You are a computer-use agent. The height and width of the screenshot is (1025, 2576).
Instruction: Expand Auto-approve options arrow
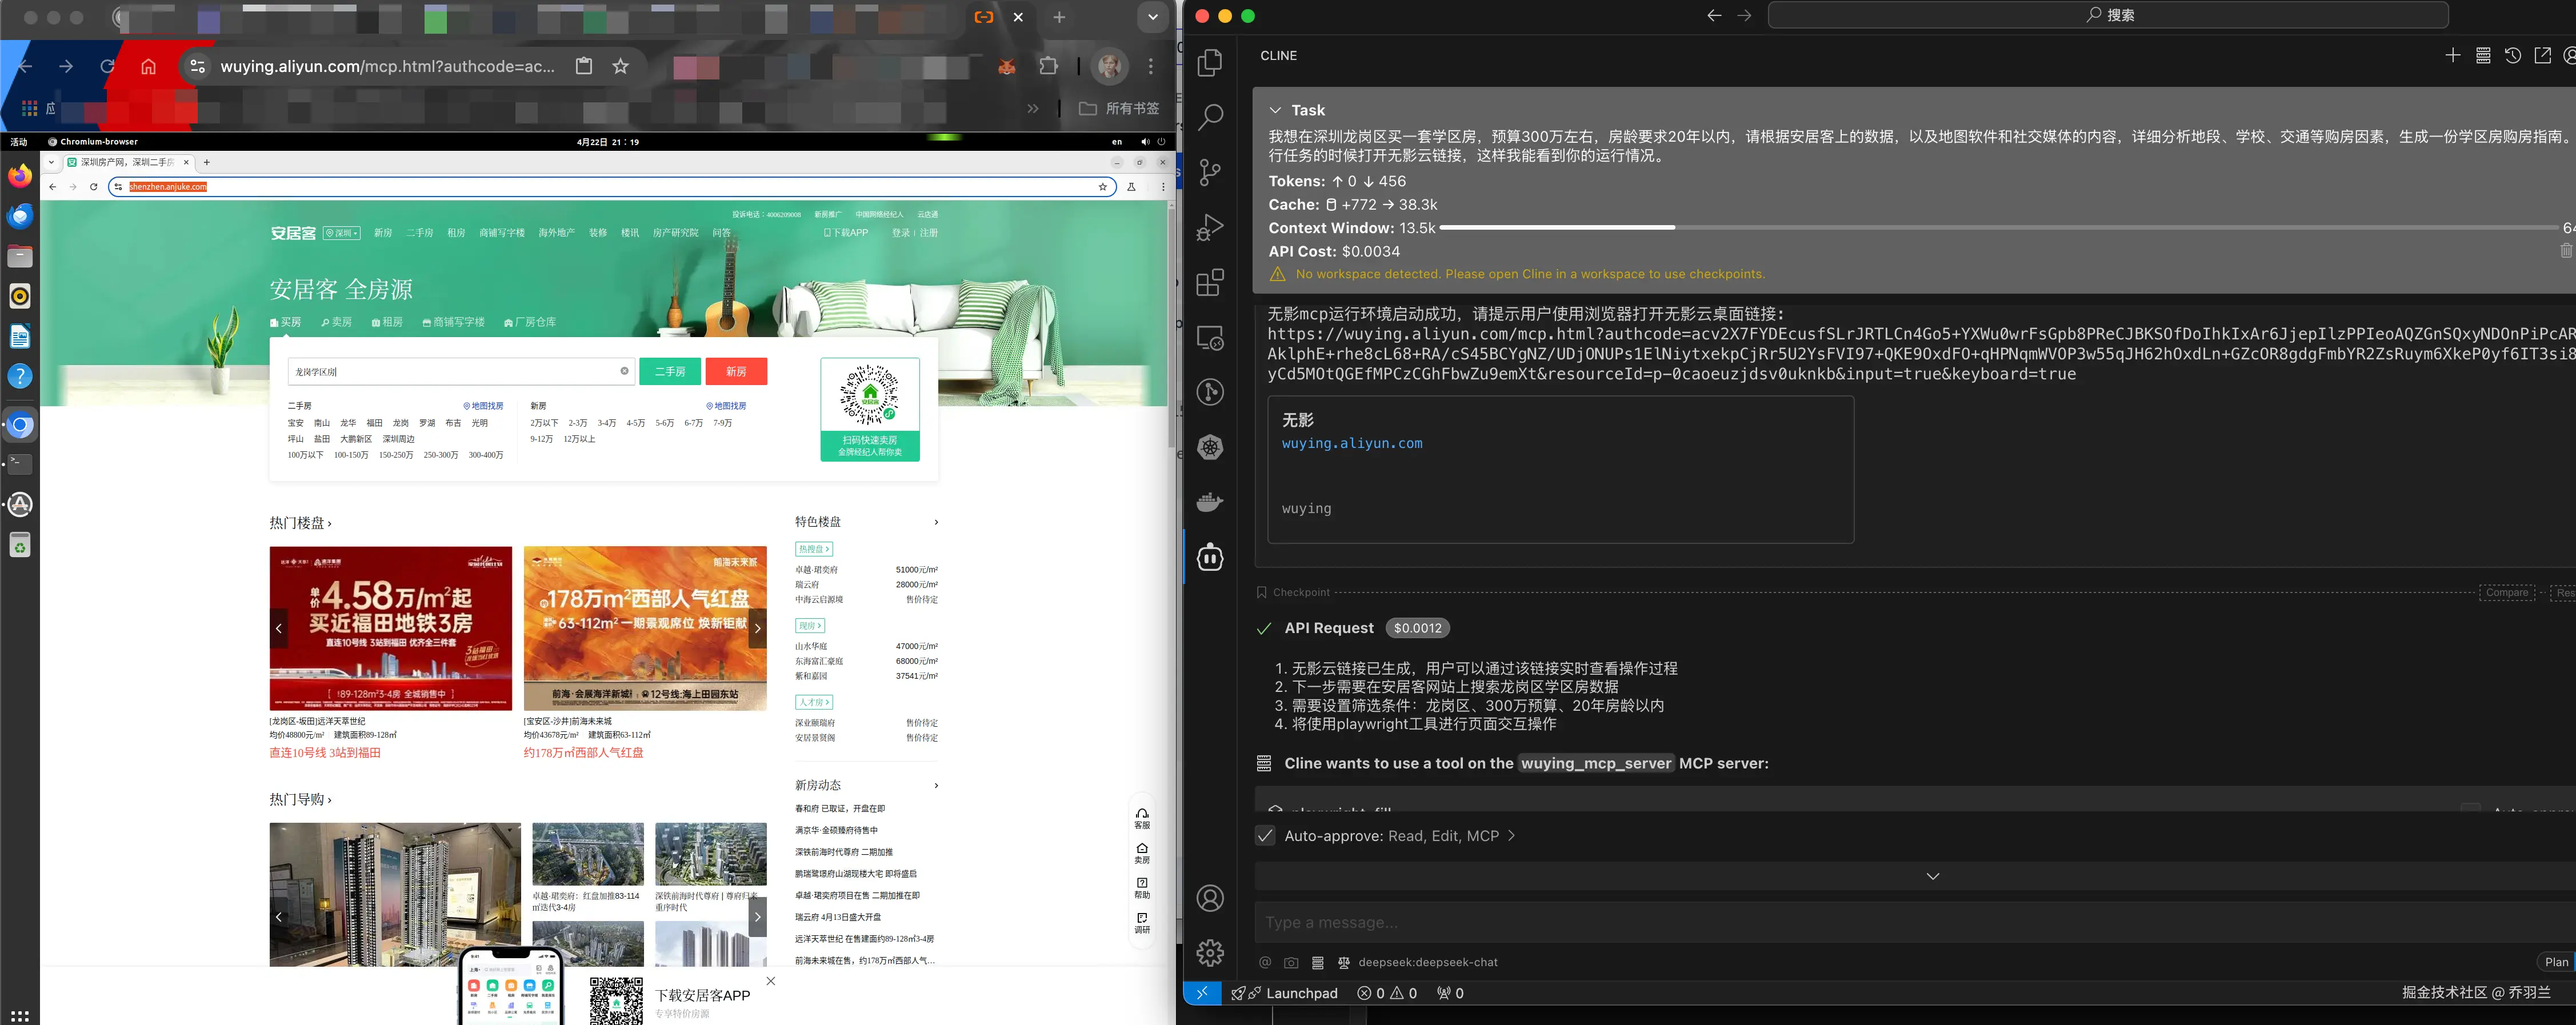click(x=1511, y=836)
